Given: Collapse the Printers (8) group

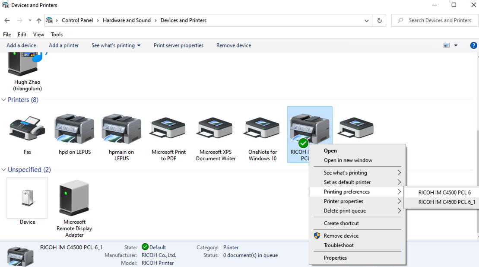Looking at the screenshot, I should click(x=3, y=100).
